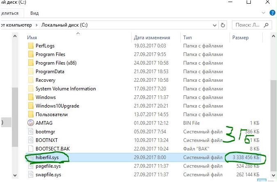Click the BIN File type cell
Viewport: 277px width, 182px height.
tap(191, 123)
